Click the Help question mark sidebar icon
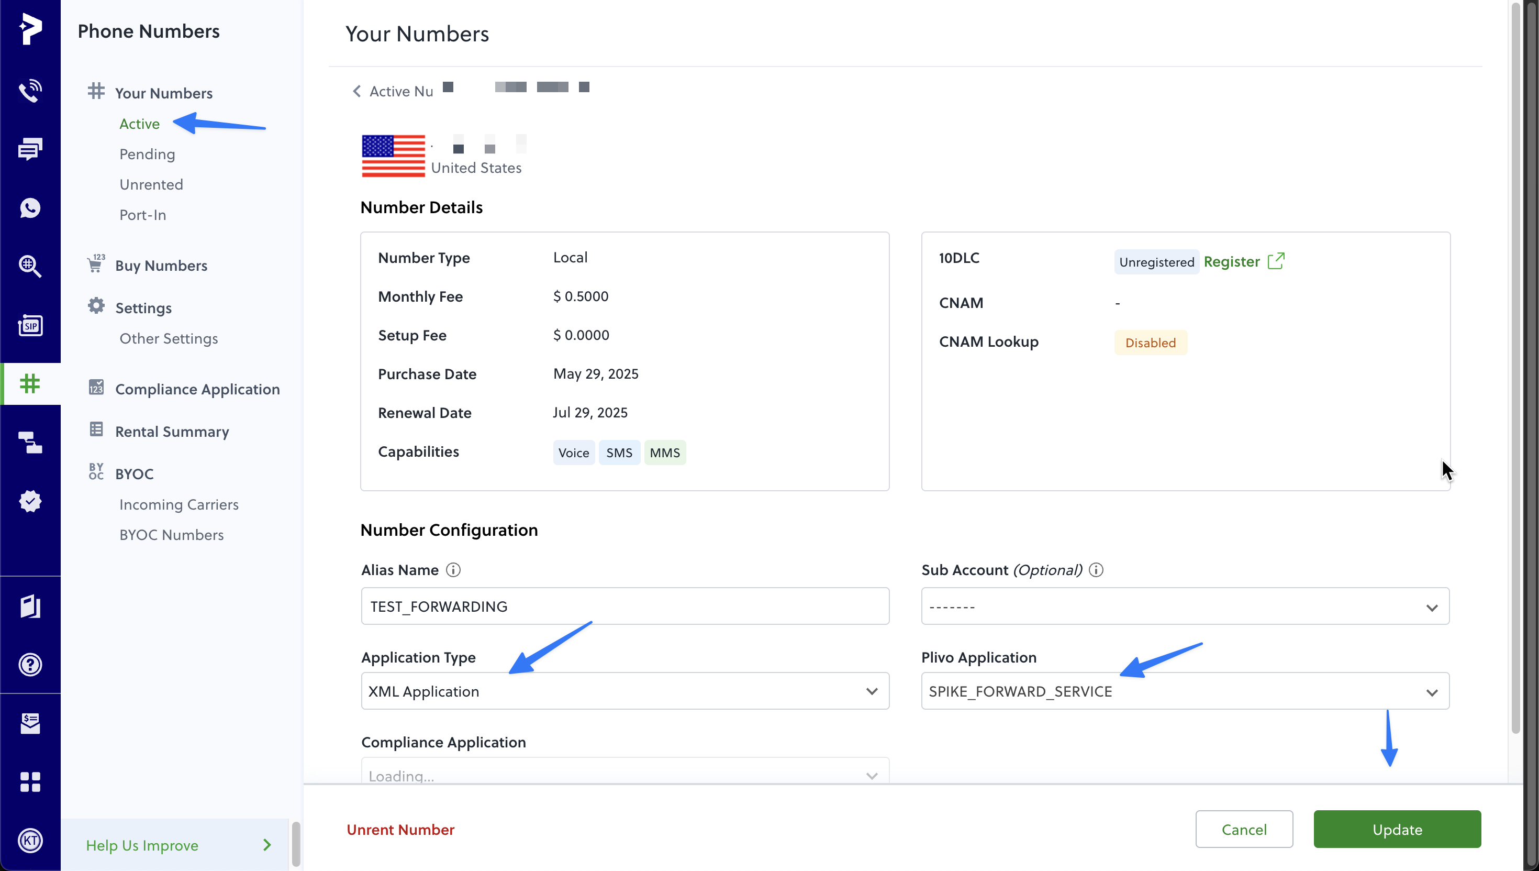Image resolution: width=1539 pixels, height=871 pixels. pyautogui.click(x=30, y=665)
